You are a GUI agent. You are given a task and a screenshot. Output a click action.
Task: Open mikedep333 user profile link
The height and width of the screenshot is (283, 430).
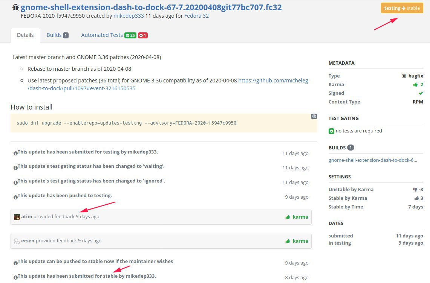129,16
